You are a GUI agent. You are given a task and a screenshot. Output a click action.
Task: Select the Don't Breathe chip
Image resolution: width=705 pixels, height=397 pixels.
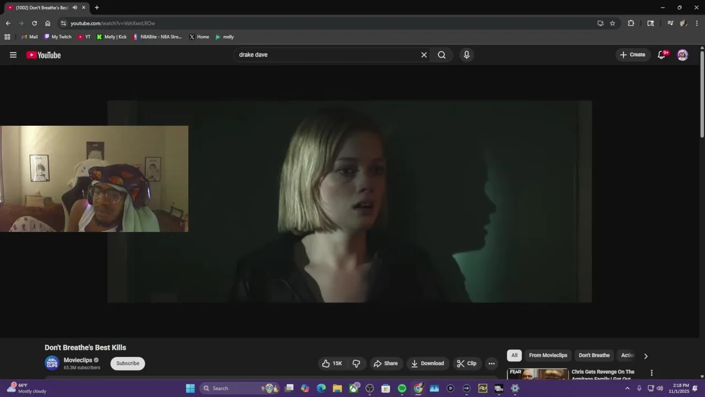pyautogui.click(x=594, y=356)
